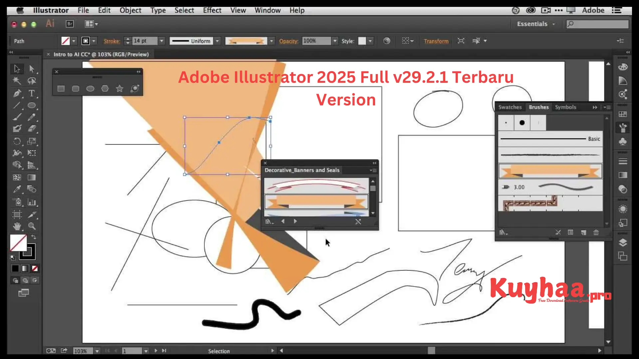Click the banner brush thumbnail
This screenshot has height=359, width=639.
click(x=317, y=202)
